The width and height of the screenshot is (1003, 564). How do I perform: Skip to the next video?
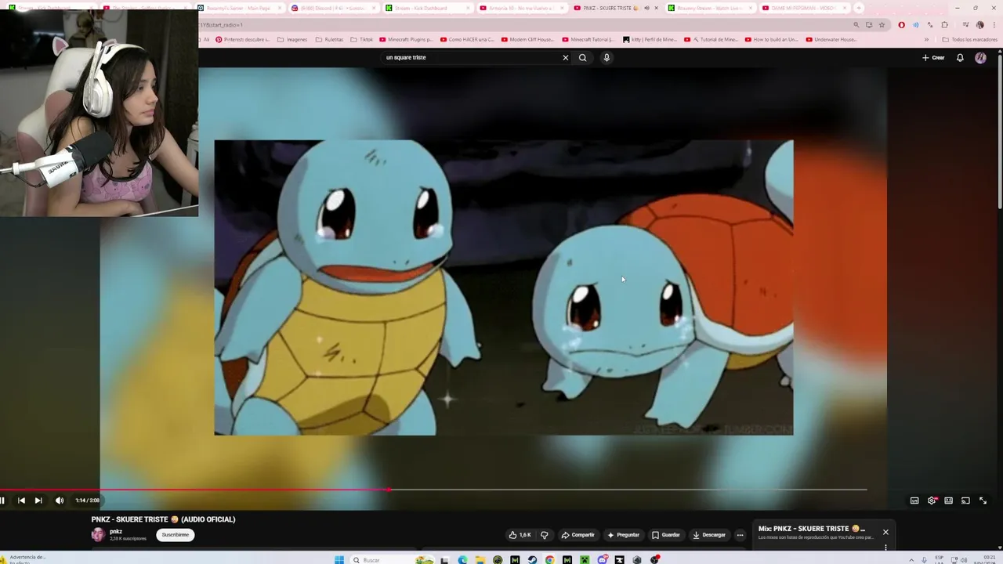(x=38, y=501)
